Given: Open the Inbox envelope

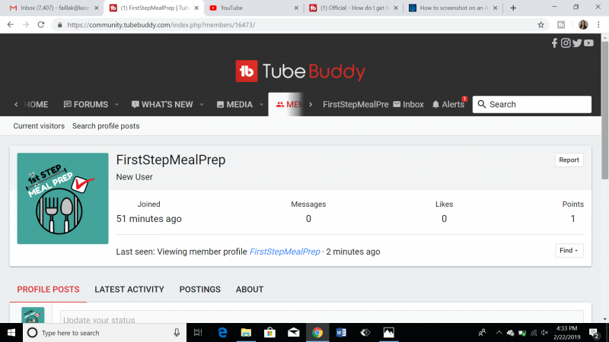Looking at the screenshot, I should (408, 104).
